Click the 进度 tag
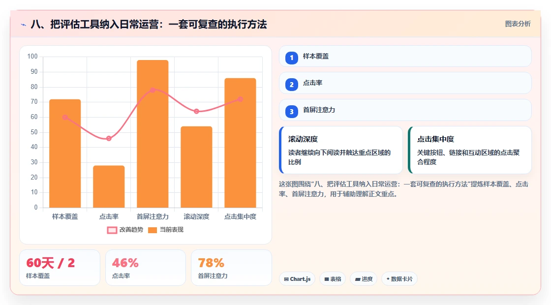Screen dimensions: 551x305 (364, 279)
